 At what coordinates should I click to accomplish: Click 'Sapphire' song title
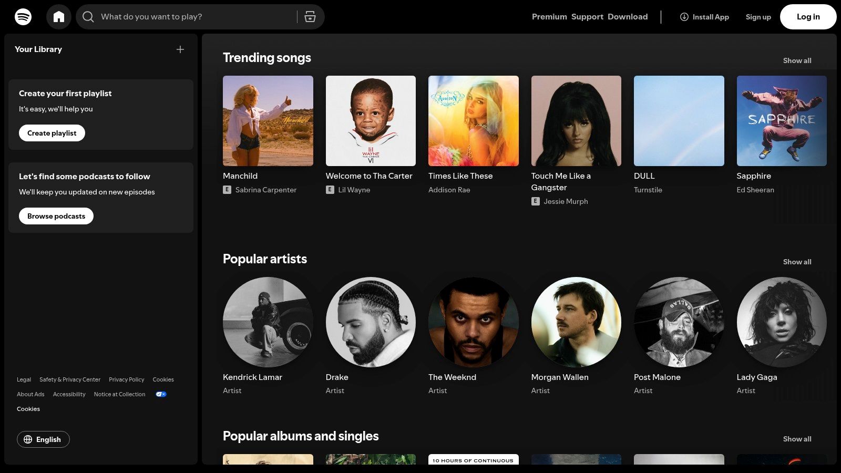click(x=754, y=176)
